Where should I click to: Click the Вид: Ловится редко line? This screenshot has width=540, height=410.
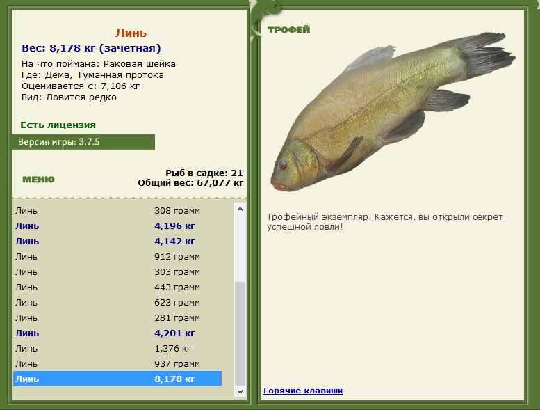tap(69, 97)
